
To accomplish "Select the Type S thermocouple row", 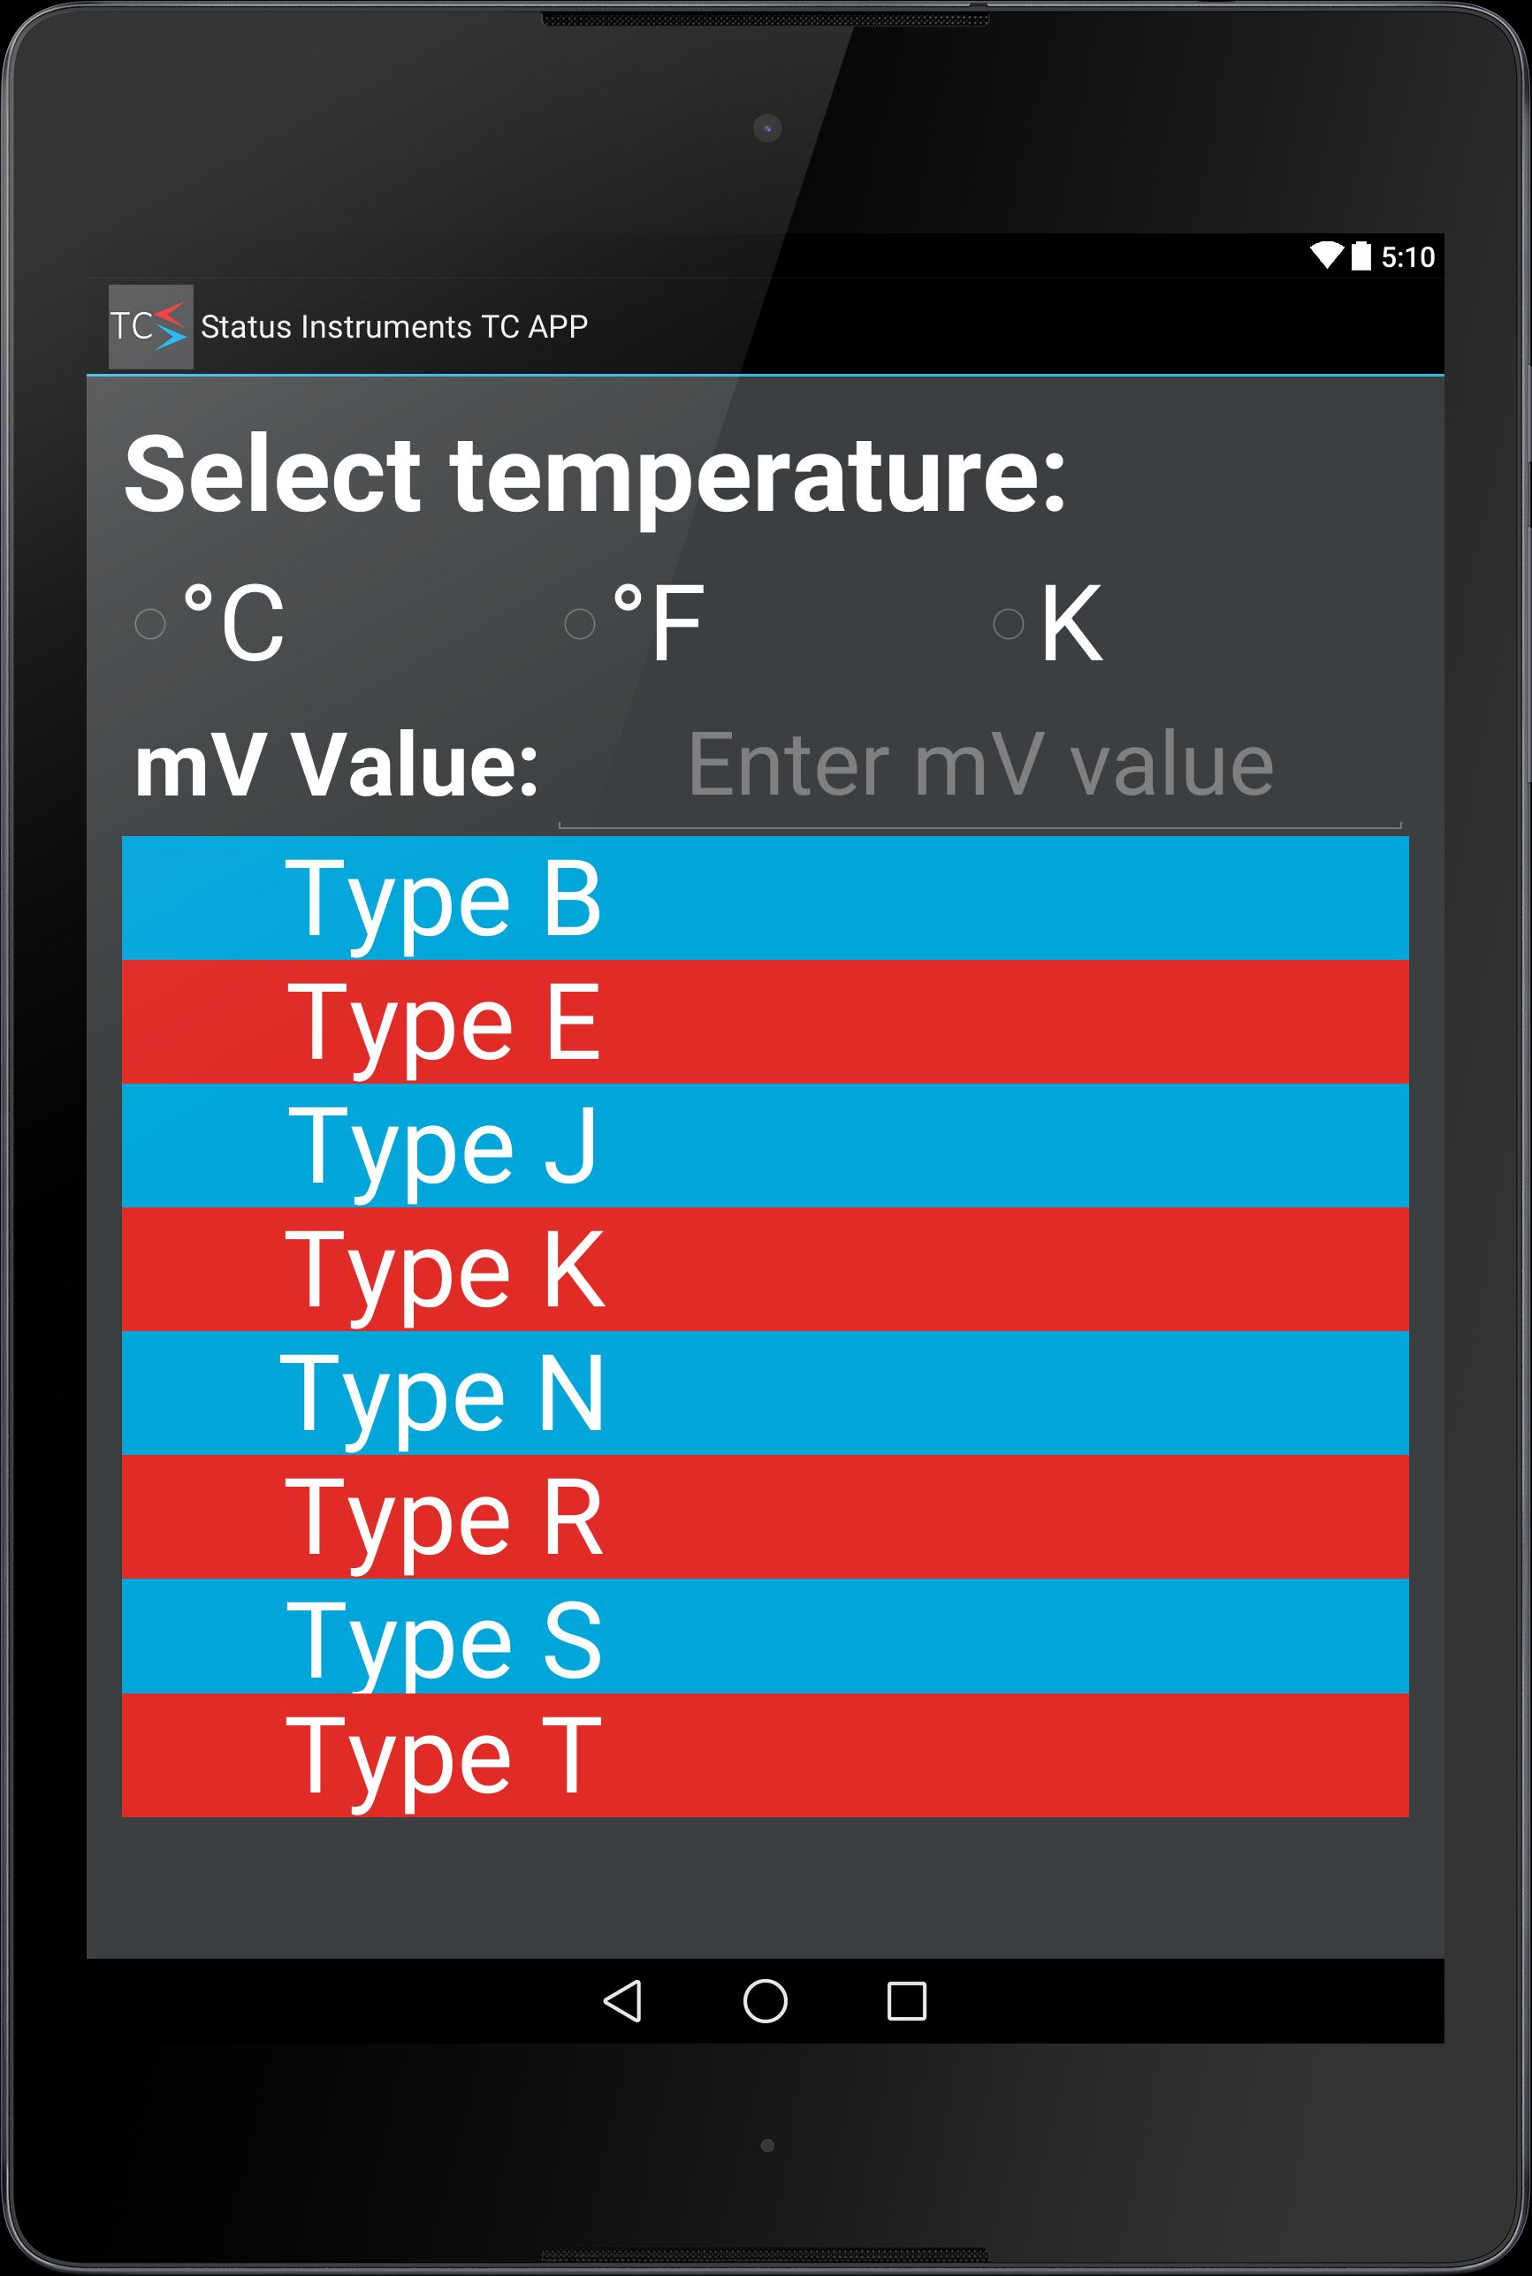I will pos(765,1637).
